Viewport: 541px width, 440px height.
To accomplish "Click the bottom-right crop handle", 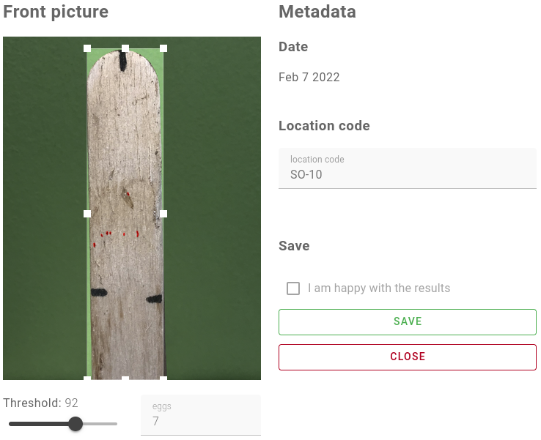I will [x=163, y=378].
